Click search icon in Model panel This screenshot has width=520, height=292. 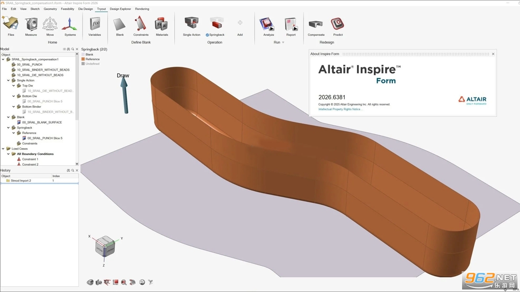coord(72,49)
